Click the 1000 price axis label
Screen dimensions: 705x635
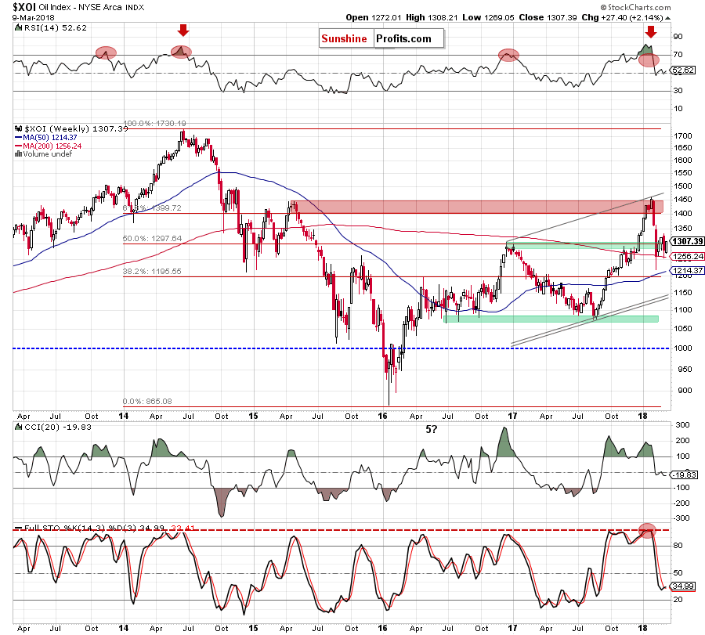tap(683, 348)
